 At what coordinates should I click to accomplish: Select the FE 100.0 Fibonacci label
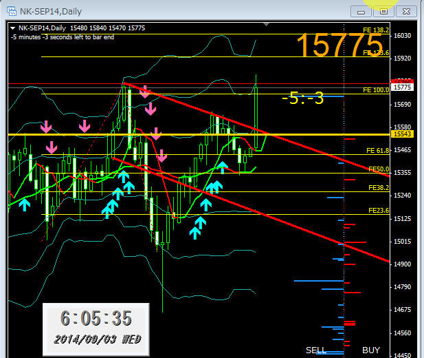376,90
